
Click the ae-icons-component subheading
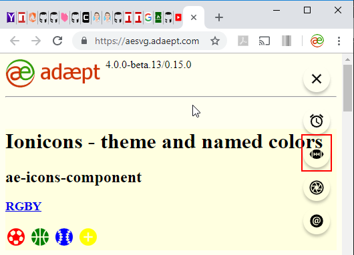(73, 178)
